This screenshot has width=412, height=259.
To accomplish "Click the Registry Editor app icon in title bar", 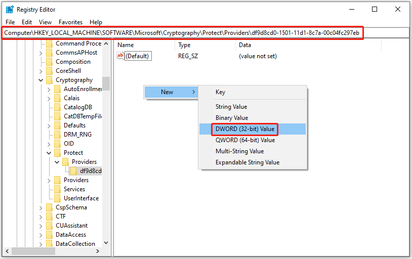I will (x=10, y=10).
